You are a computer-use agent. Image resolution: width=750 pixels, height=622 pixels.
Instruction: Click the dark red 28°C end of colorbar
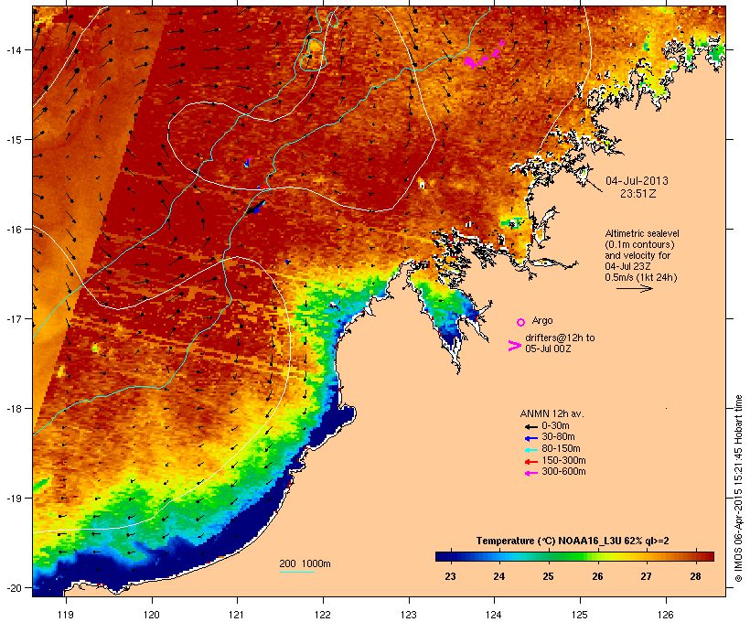click(x=707, y=556)
